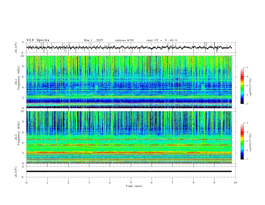This screenshot has height=205, width=265.
Task: Select the ch.1 color bar "log(PSD)(V²/Hz)" label
Action: [251, 87]
